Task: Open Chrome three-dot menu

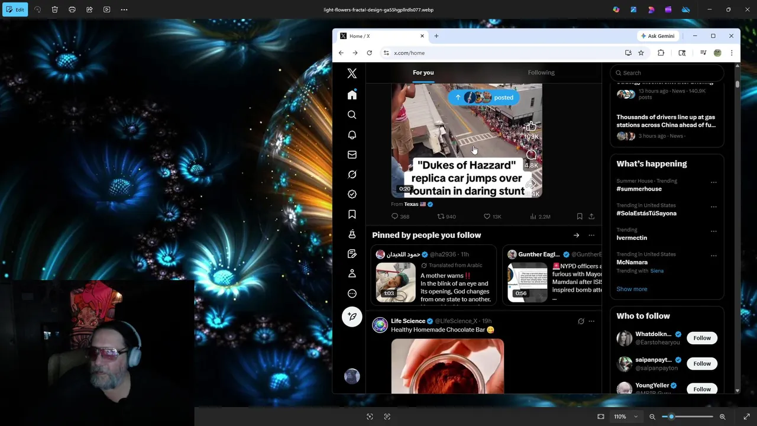Action: pos(732,53)
